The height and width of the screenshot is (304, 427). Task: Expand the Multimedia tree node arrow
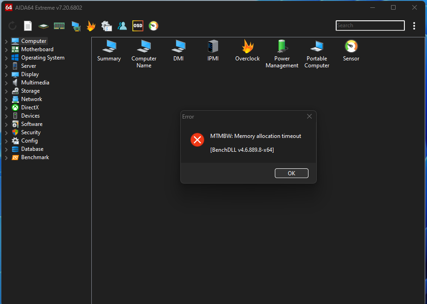(x=6, y=83)
